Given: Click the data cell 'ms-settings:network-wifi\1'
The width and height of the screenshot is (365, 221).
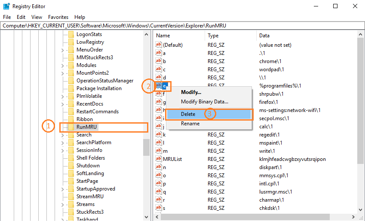Looking at the screenshot, I should (290, 110).
